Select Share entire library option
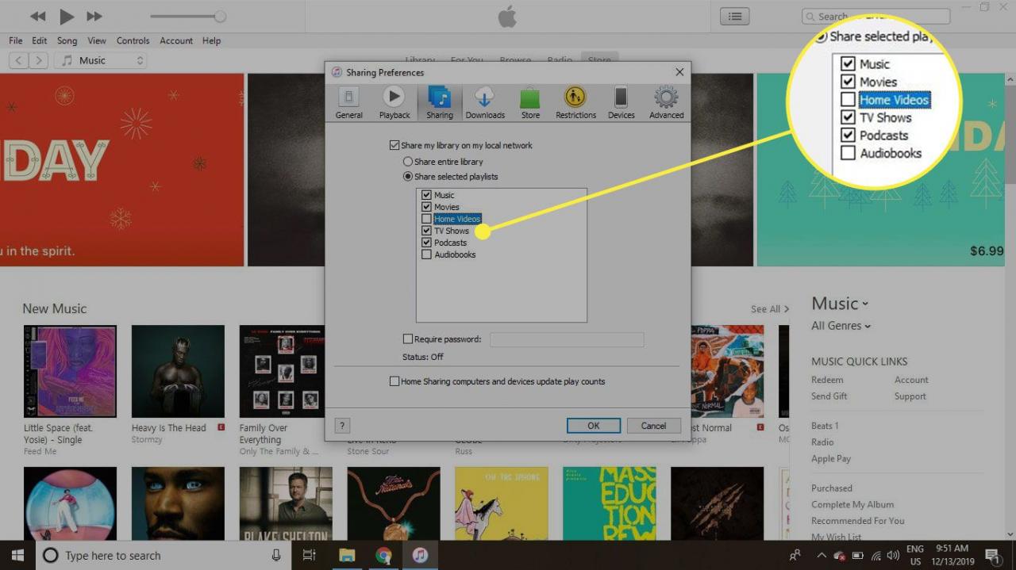The image size is (1016, 570). pyautogui.click(x=408, y=162)
